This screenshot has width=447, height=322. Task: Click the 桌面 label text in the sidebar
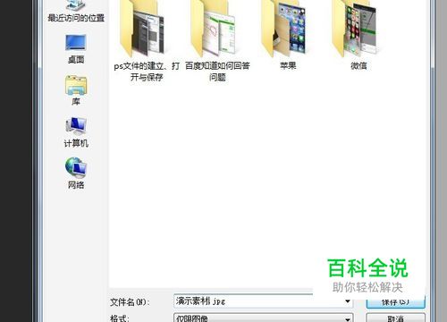(x=76, y=60)
